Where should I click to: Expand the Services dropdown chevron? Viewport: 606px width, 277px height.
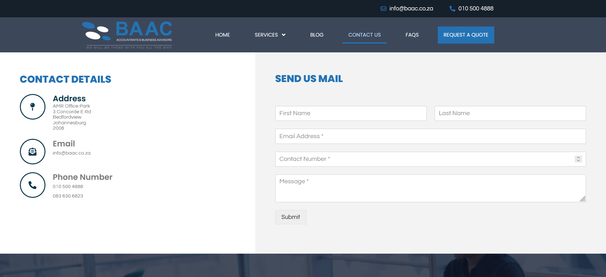283,35
